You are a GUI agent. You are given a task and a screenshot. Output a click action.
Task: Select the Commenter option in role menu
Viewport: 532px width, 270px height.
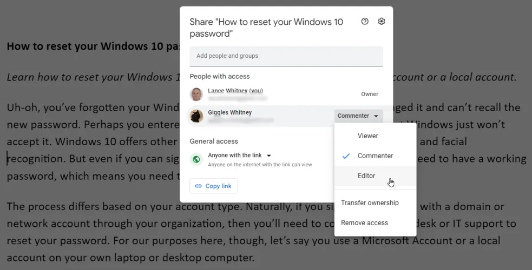pos(375,156)
